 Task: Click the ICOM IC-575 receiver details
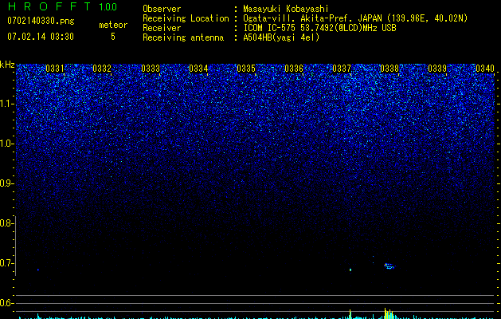319,28
